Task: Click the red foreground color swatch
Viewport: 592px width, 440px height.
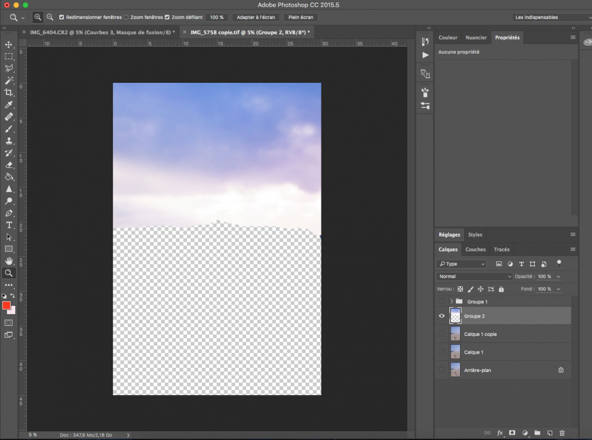Action: click(x=7, y=305)
